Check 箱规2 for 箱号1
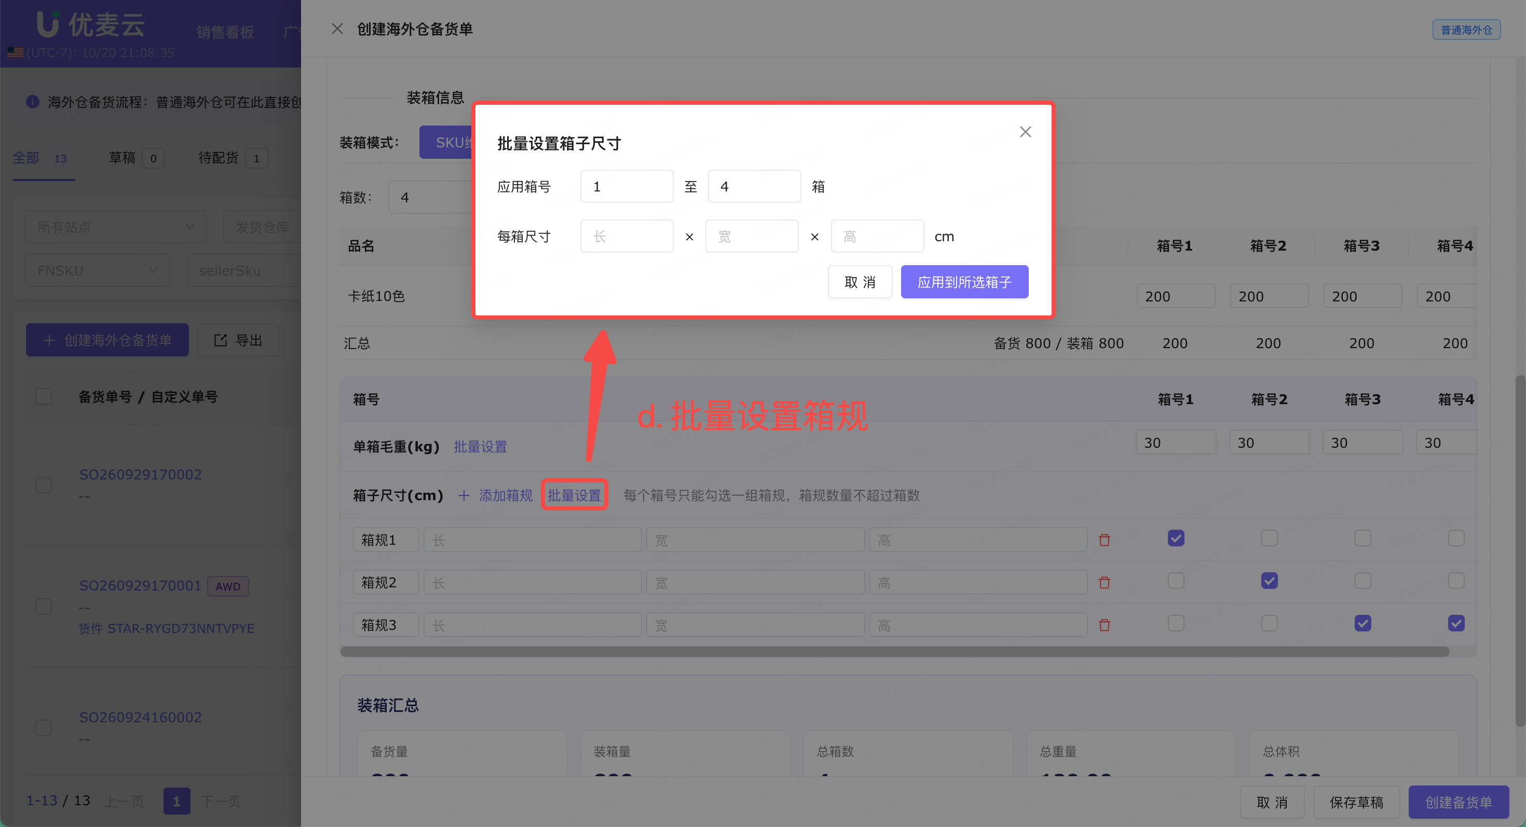This screenshot has width=1526, height=827. point(1176,581)
